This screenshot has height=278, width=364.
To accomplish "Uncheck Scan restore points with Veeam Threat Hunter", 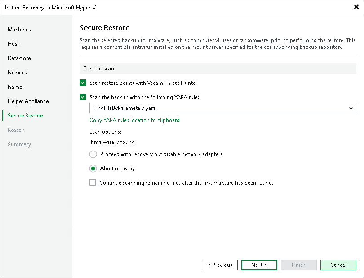I will (x=83, y=83).
